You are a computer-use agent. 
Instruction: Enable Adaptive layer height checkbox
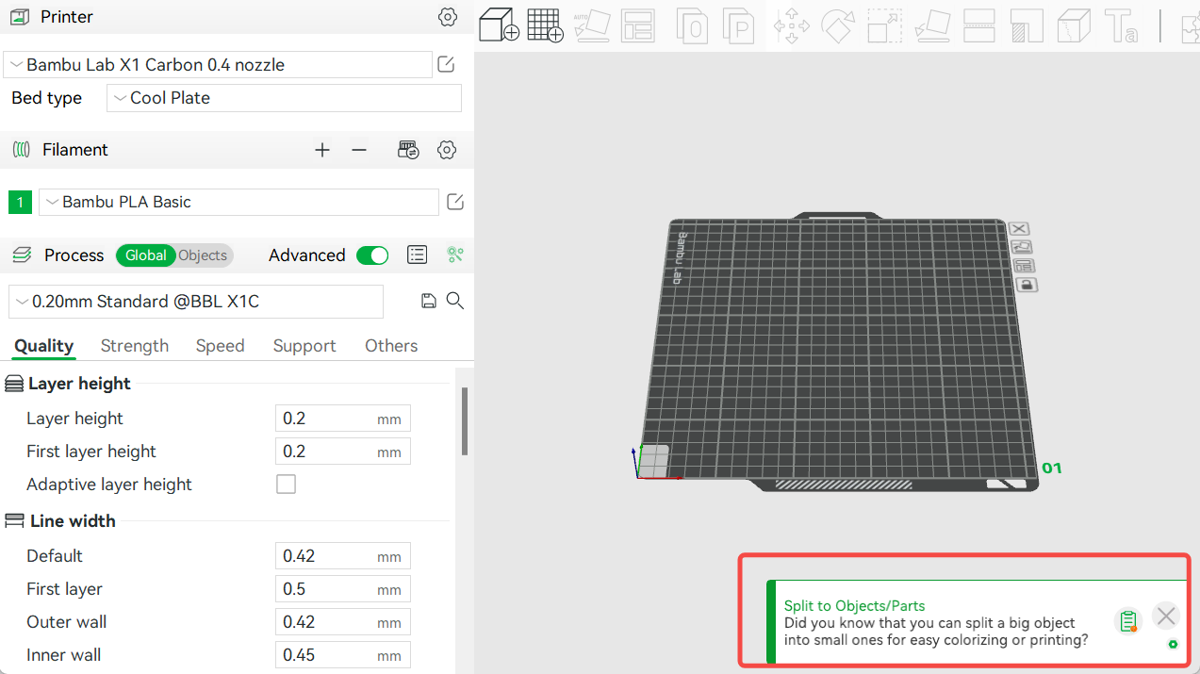point(286,485)
